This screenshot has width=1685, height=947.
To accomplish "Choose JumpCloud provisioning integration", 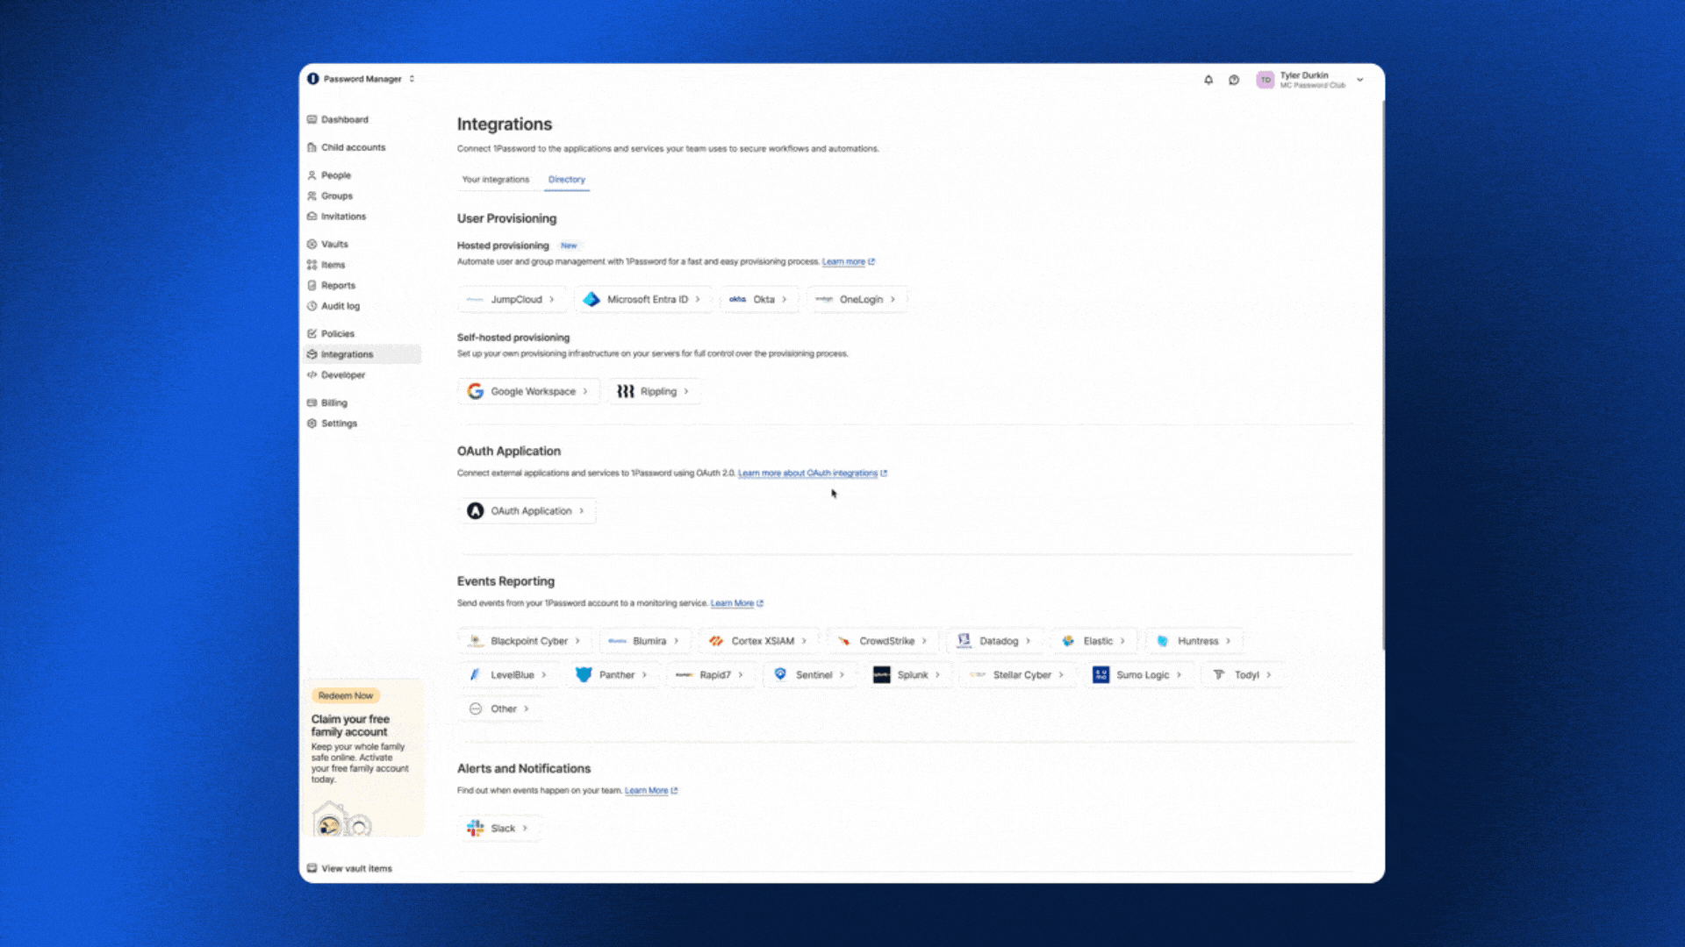I will [x=513, y=299].
